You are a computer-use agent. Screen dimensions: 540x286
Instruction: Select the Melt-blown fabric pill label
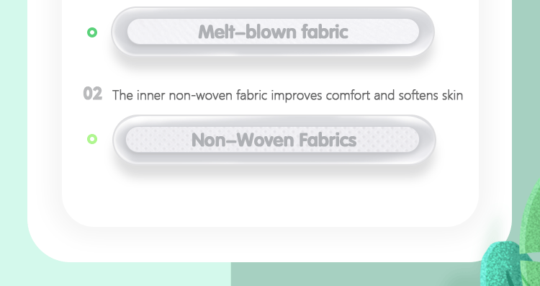tap(273, 32)
